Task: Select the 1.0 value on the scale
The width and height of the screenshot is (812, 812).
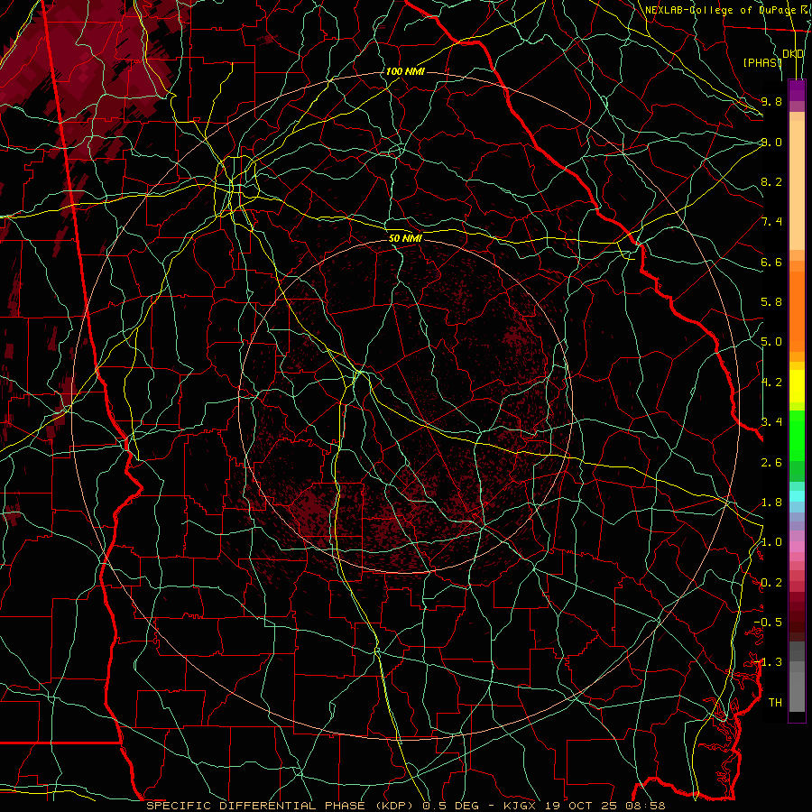Action: (x=771, y=542)
